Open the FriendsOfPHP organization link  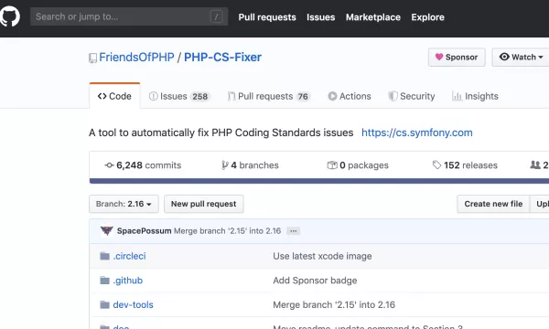[136, 57]
